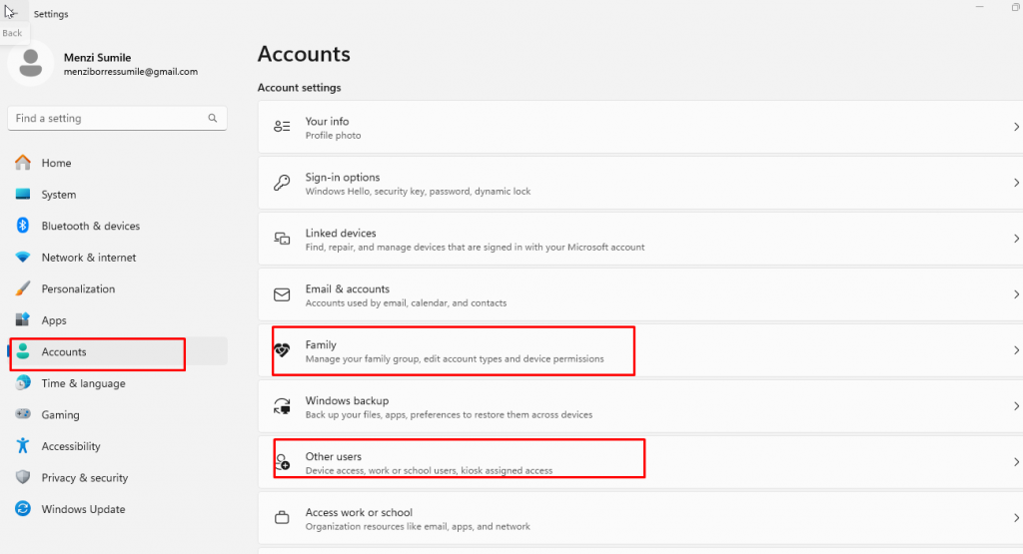The image size is (1023, 554).
Task: Open Time & language settings
Action: (x=84, y=383)
